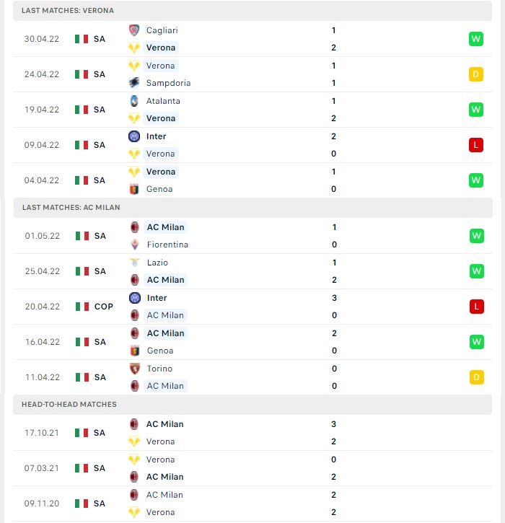The height and width of the screenshot is (523, 505).
Task: Click the Torino club crest
Action: tap(135, 369)
